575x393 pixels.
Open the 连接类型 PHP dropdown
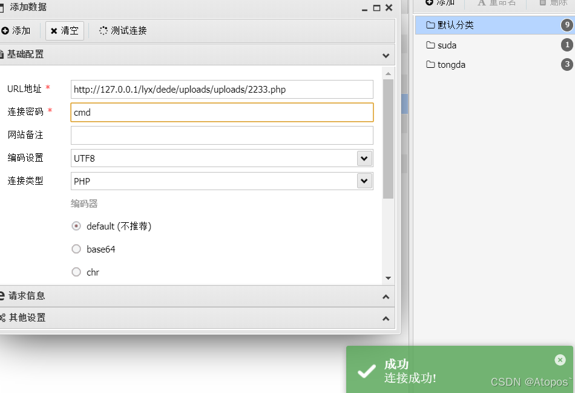[364, 180]
